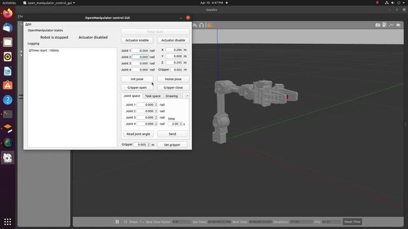Click the Set gripper button

(x=172, y=144)
